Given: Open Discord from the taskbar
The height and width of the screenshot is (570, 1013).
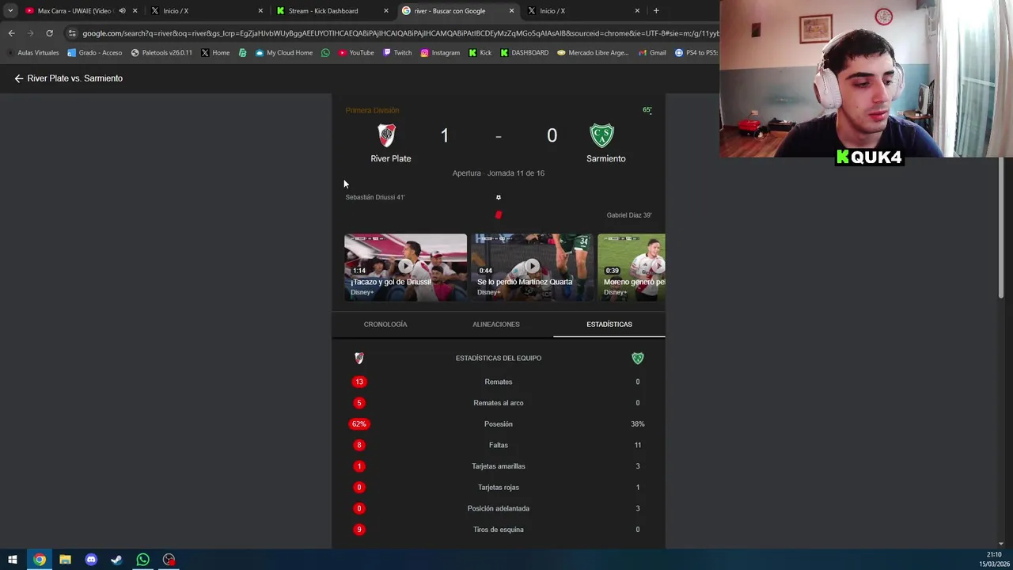Looking at the screenshot, I should click(x=91, y=560).
